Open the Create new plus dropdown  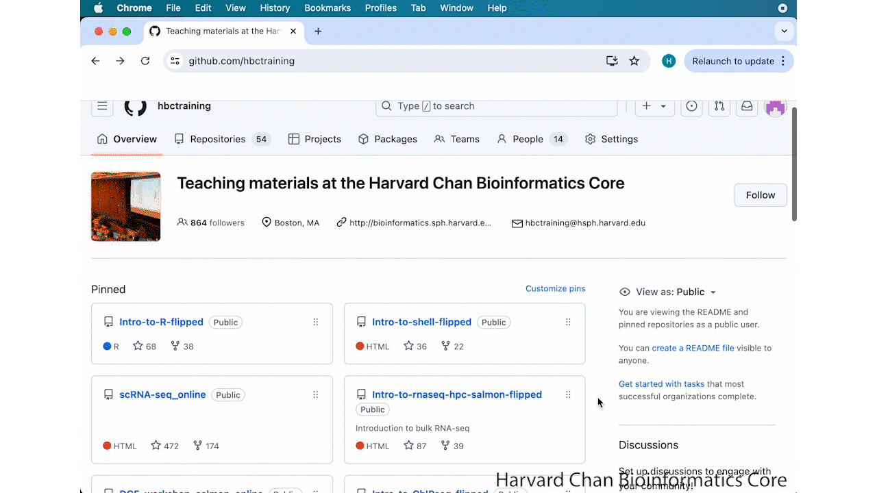click(x=654, y=106)
